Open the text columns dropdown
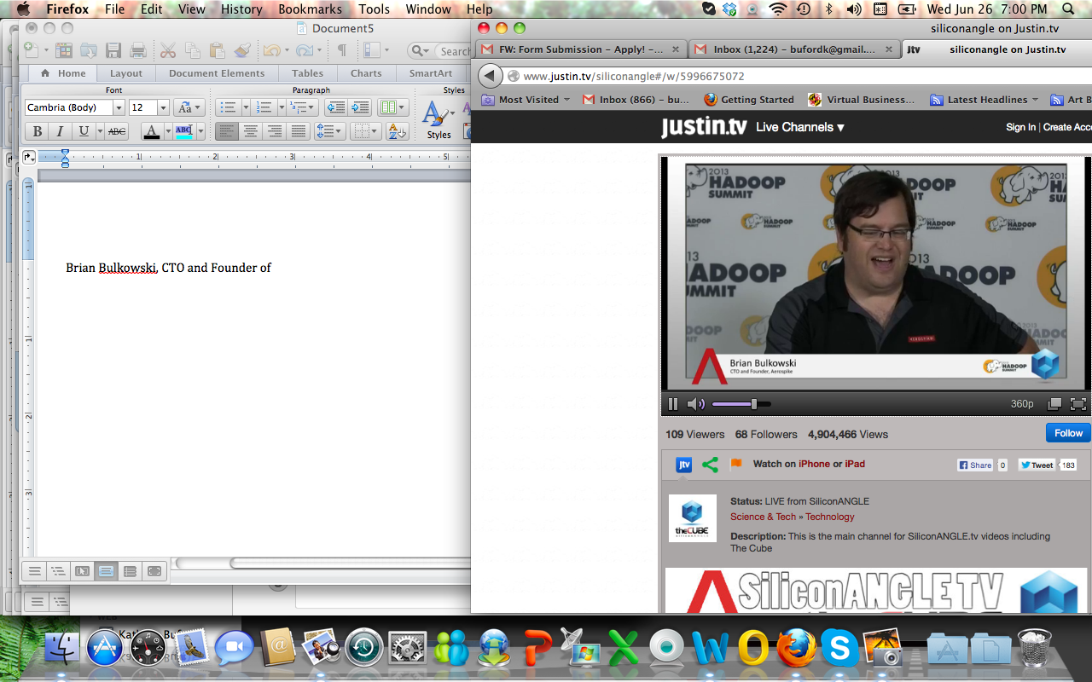 point(392,107)
